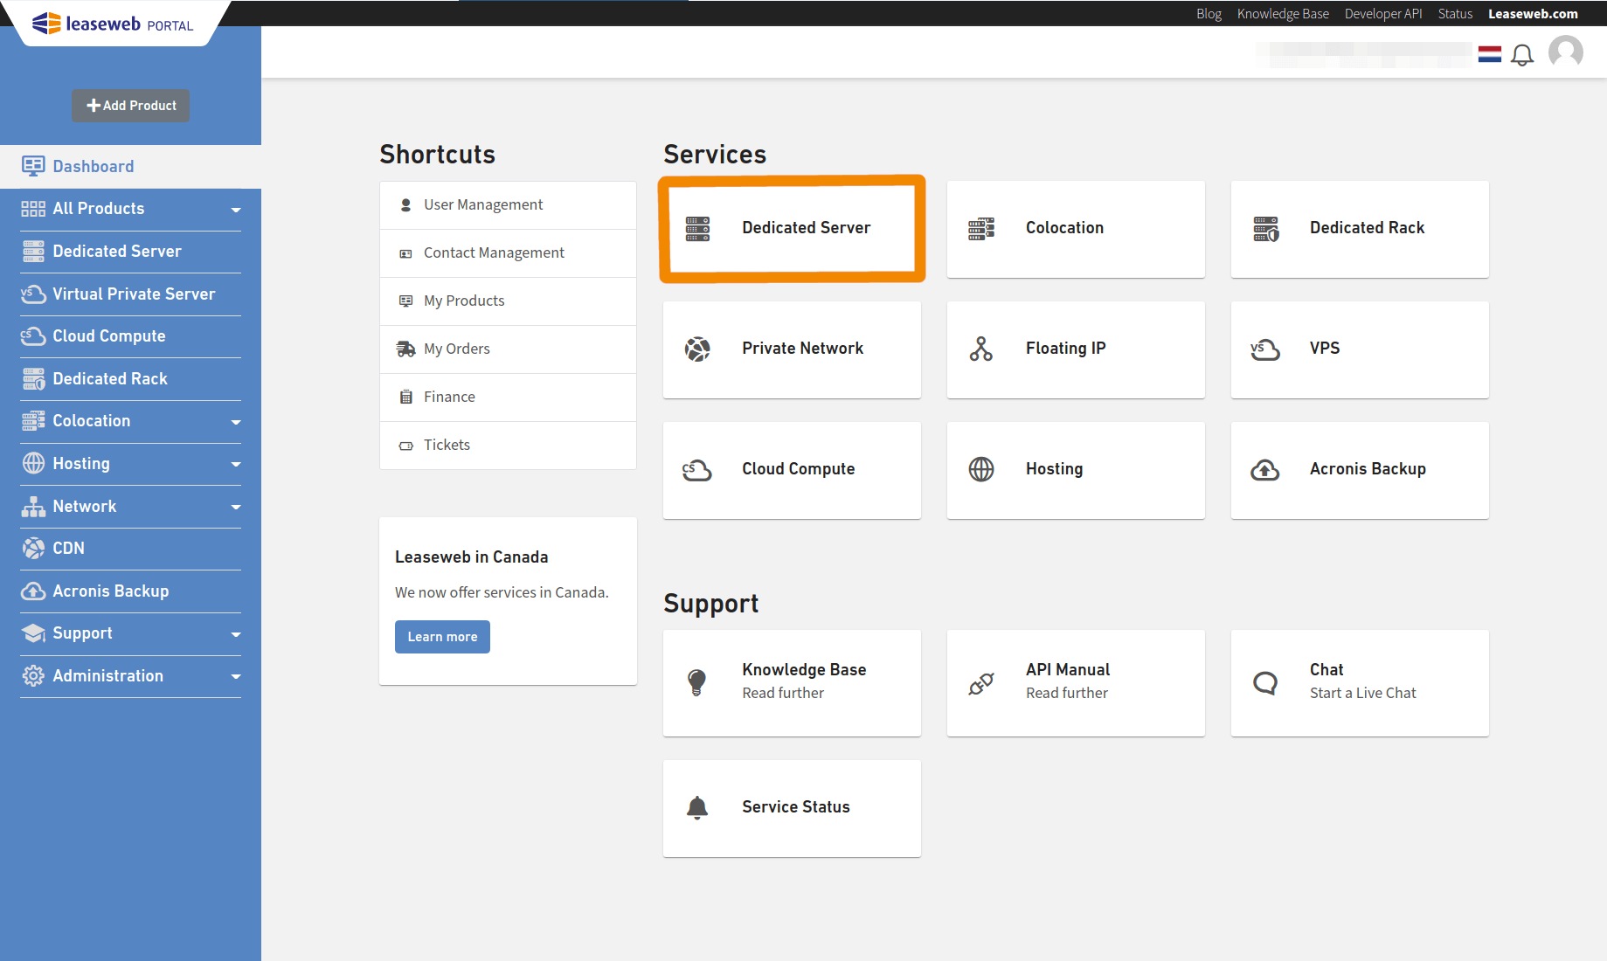This screenshot has width=1607, height=961.
Task: Open the user profile avatar icon
Action: [x=1565, y=52]
